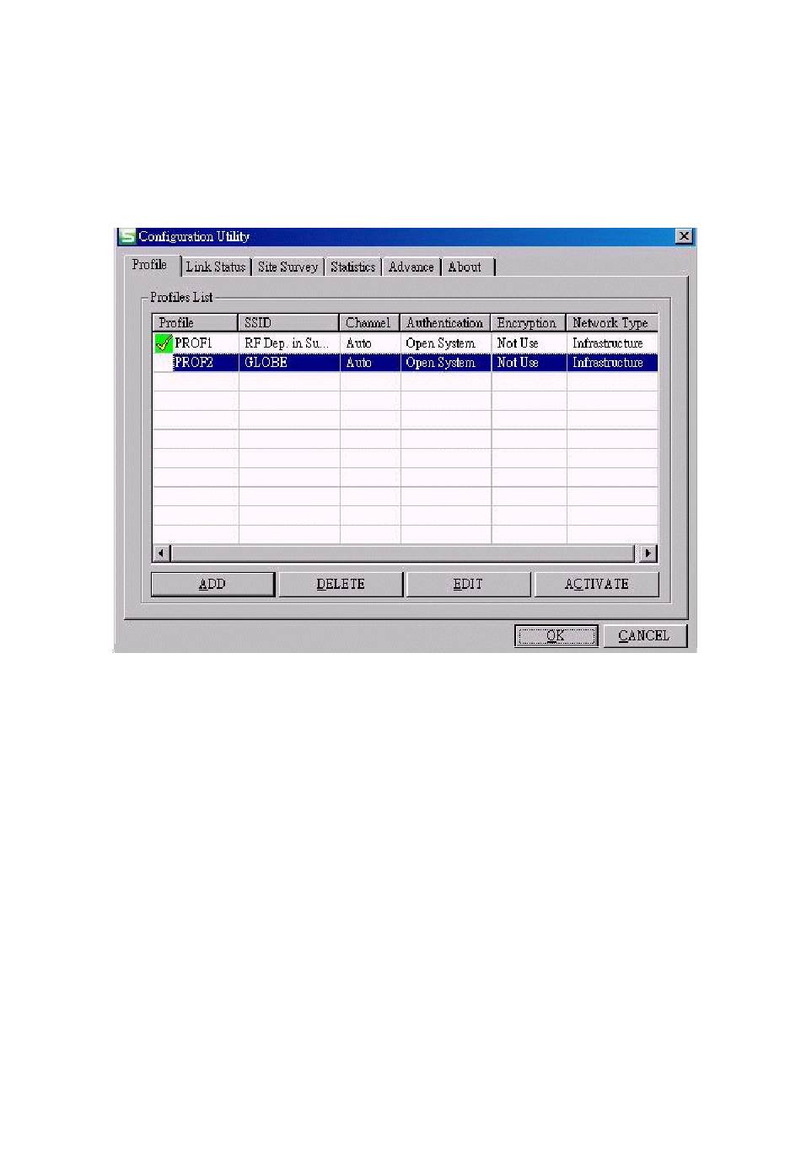Confirm with the OK button
The height and width of the screenshot is (1171, 801).
tap(556, 635)
